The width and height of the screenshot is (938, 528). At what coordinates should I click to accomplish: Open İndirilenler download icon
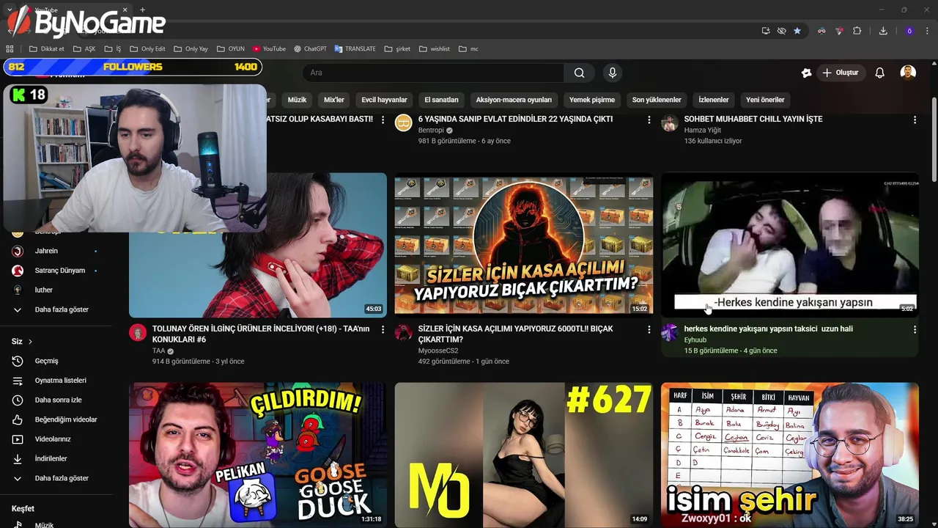coord(18,458)
